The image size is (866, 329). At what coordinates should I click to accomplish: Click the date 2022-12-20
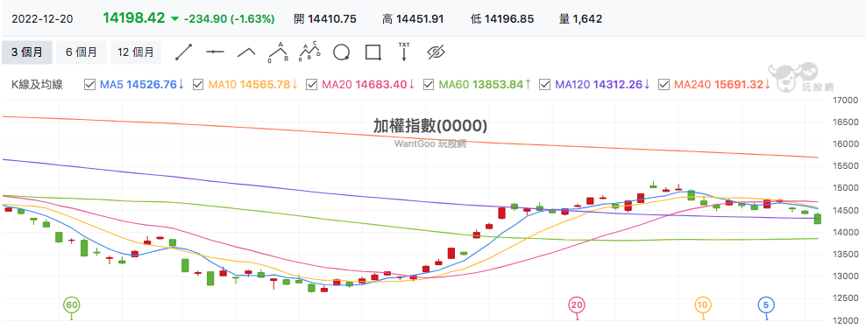click(42, 18)
